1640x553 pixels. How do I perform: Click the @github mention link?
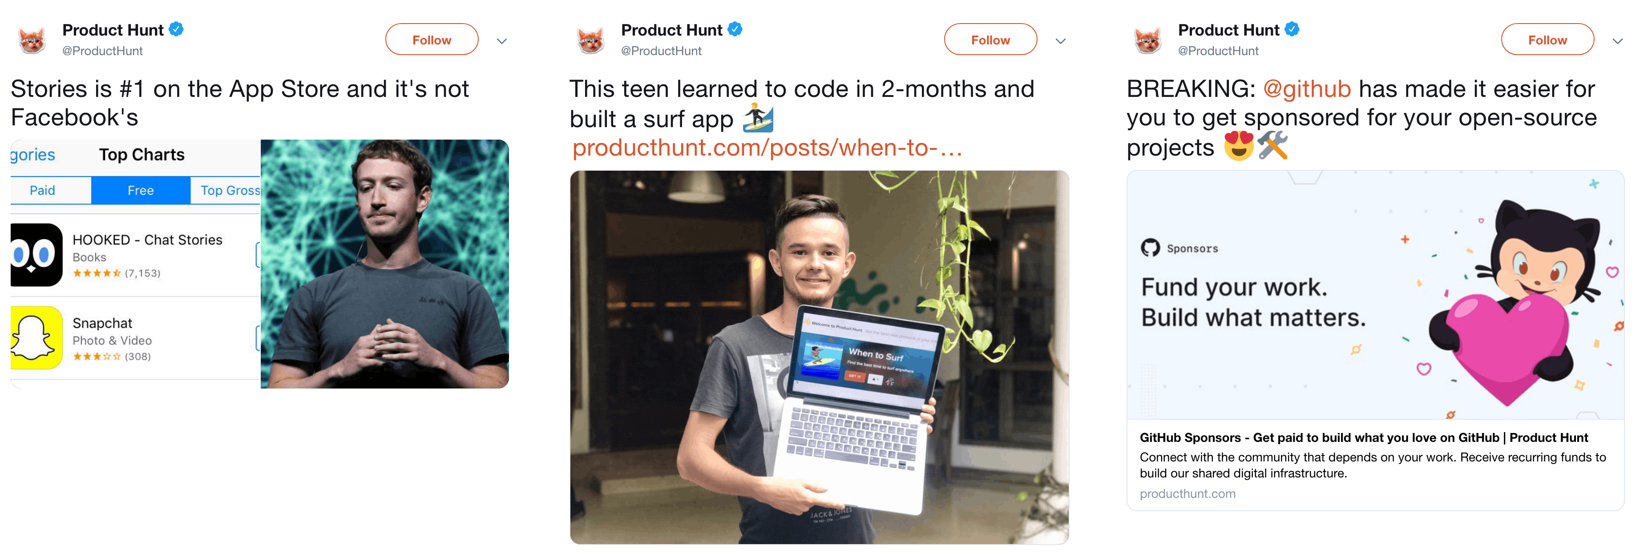click(1306, 89)
